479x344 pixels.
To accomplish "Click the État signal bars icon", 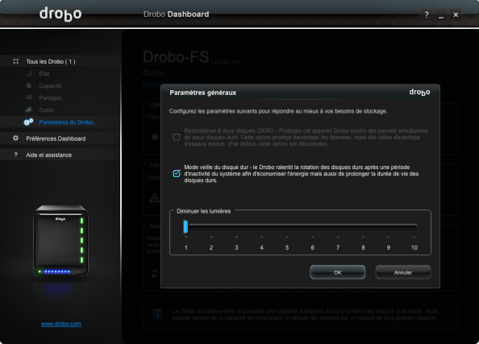I will pos(29,73).
